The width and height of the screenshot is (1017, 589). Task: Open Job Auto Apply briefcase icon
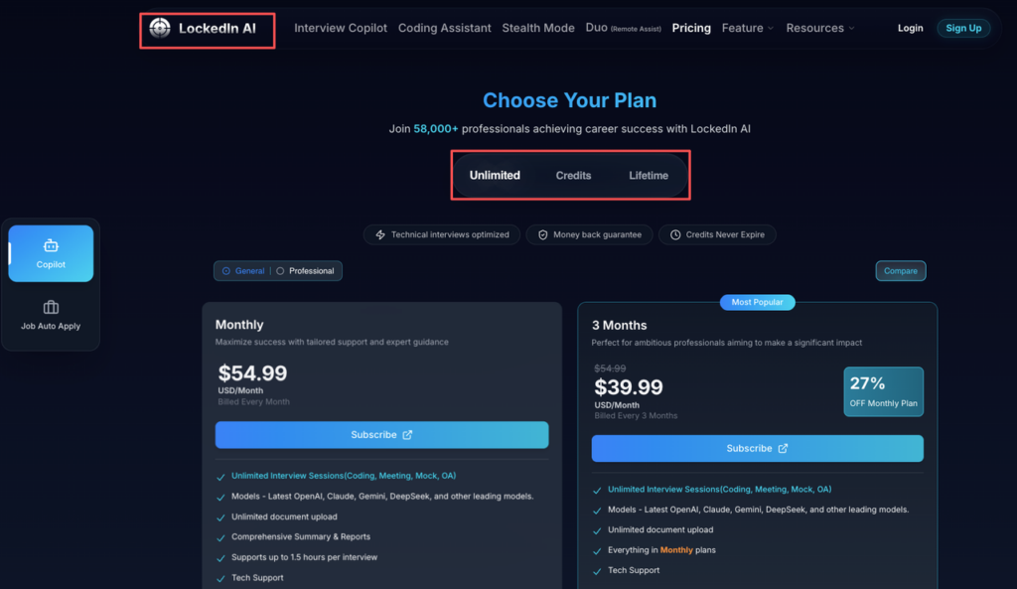50,306
